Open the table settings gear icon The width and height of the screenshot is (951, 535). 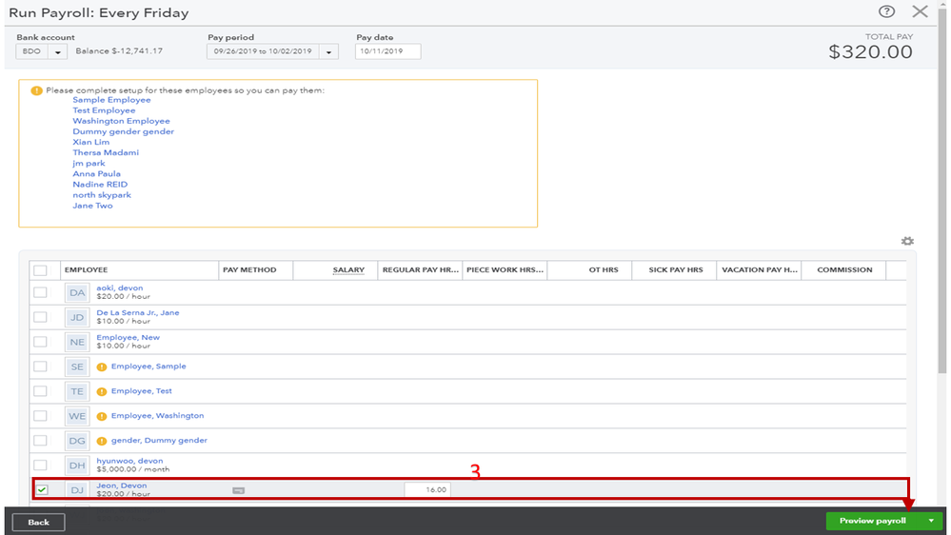coord(906,241)
